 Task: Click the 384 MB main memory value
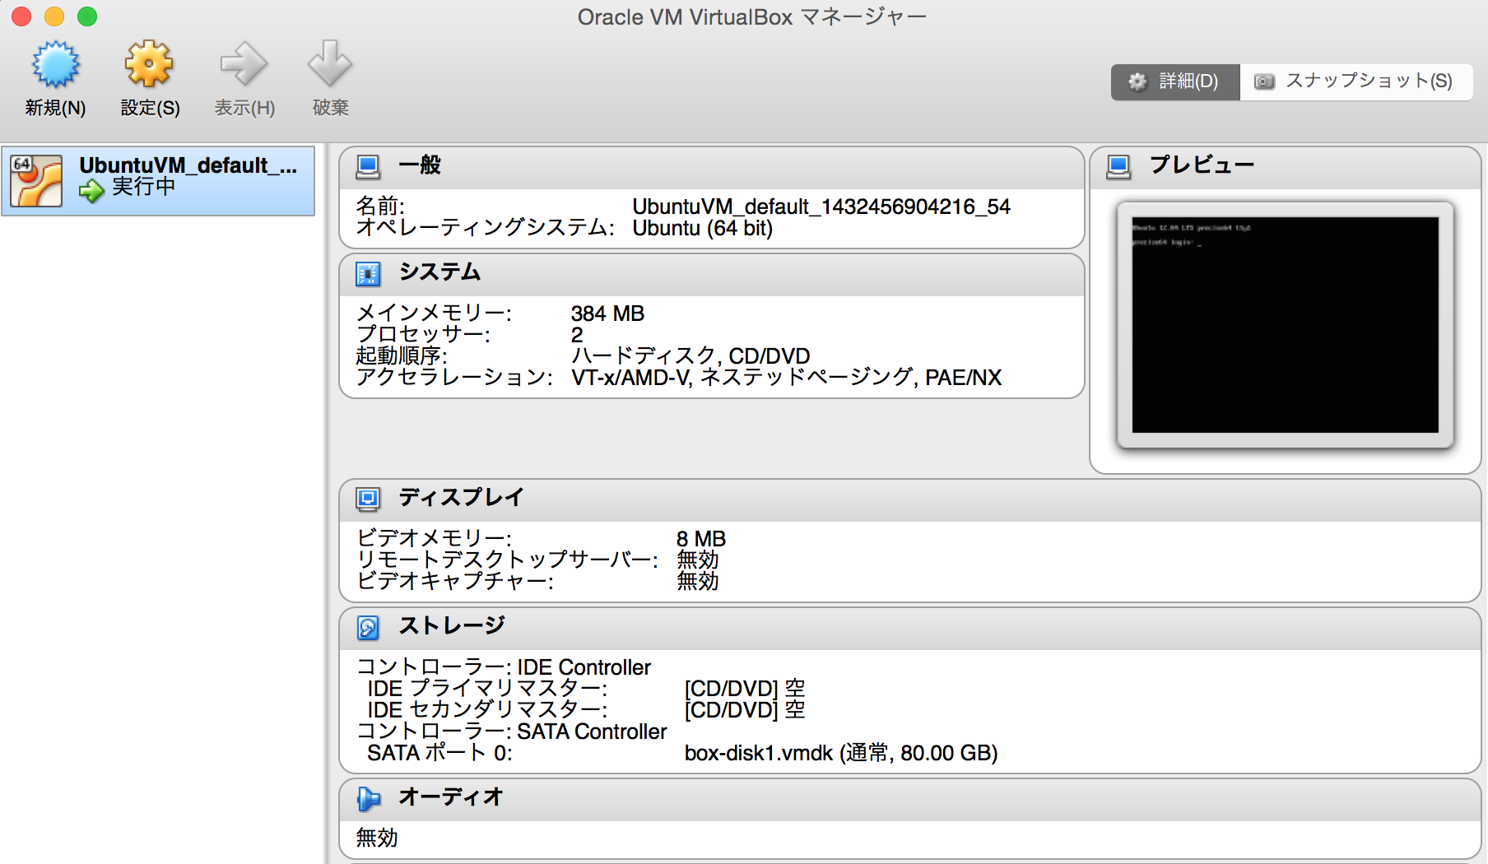[607, 314]
